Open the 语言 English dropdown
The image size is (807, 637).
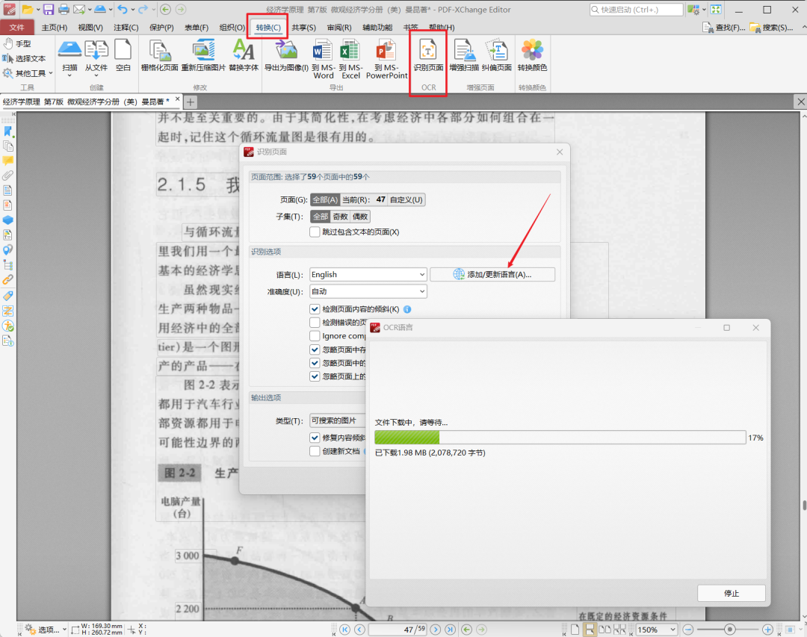368,275
